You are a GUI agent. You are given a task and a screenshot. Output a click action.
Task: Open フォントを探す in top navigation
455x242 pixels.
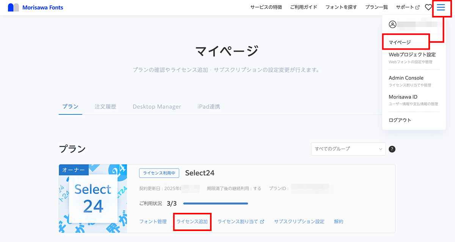coord(341,7)
